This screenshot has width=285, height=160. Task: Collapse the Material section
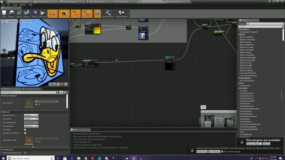[x=1, y=112]
